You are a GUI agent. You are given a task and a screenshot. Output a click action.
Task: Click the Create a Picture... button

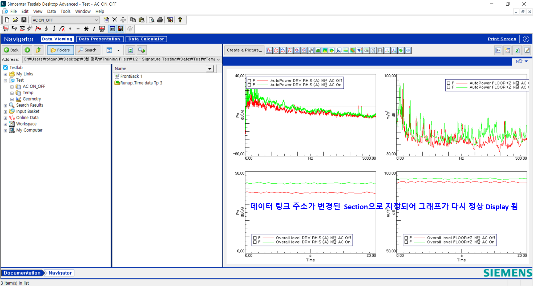tap(244, 50)
